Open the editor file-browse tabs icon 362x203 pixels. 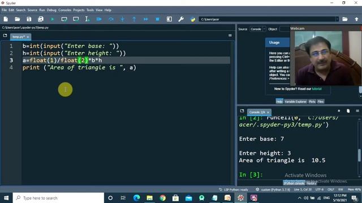(5, 36)
